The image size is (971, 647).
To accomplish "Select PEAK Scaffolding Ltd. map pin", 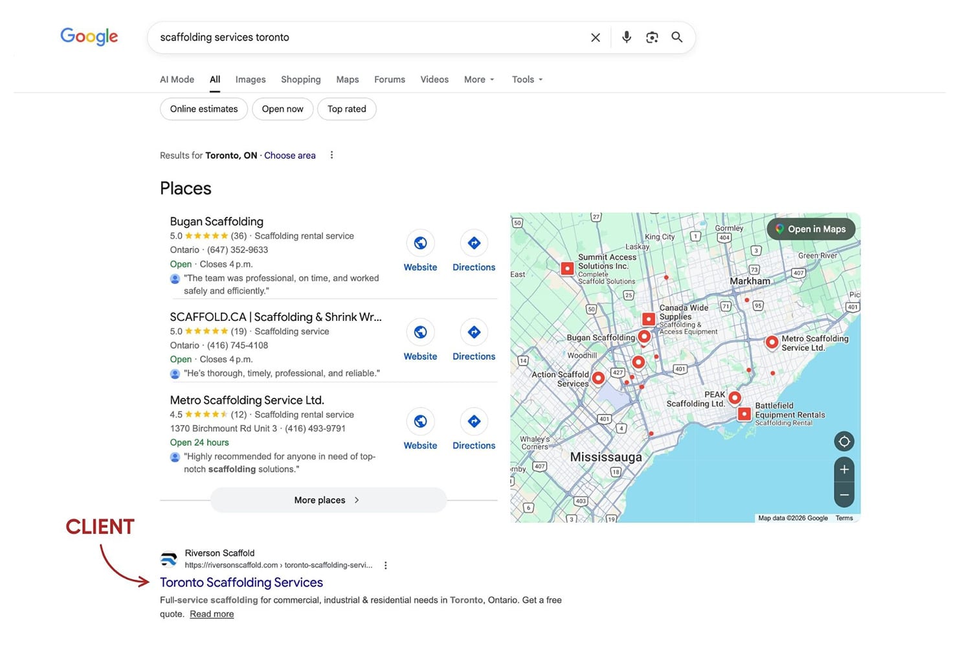I will pos(734,397).
